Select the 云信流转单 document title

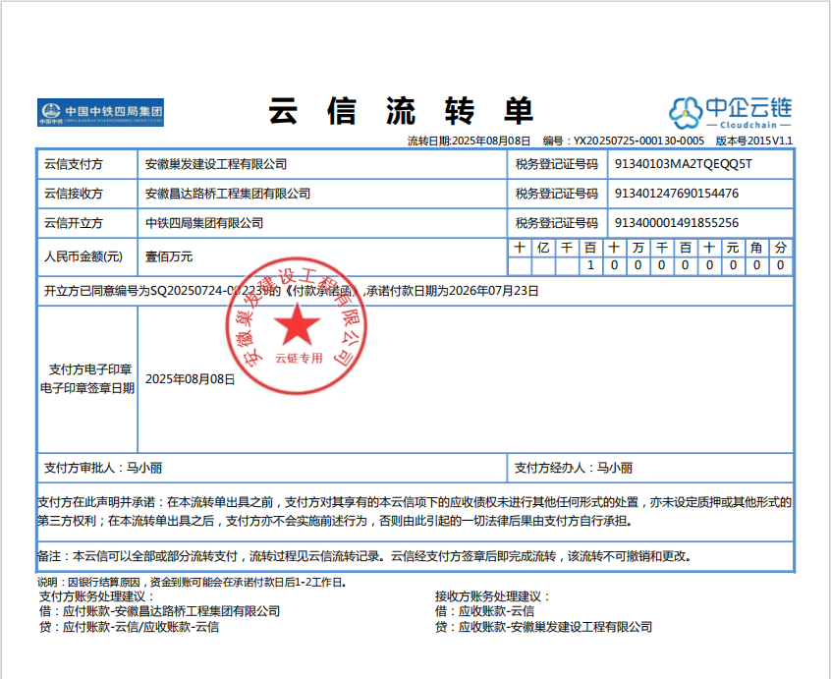[x=401, y=111]
